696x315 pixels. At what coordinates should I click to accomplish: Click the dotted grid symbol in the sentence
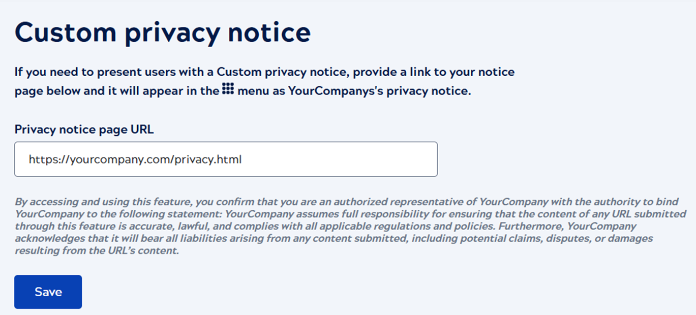(x=228, y=89)
